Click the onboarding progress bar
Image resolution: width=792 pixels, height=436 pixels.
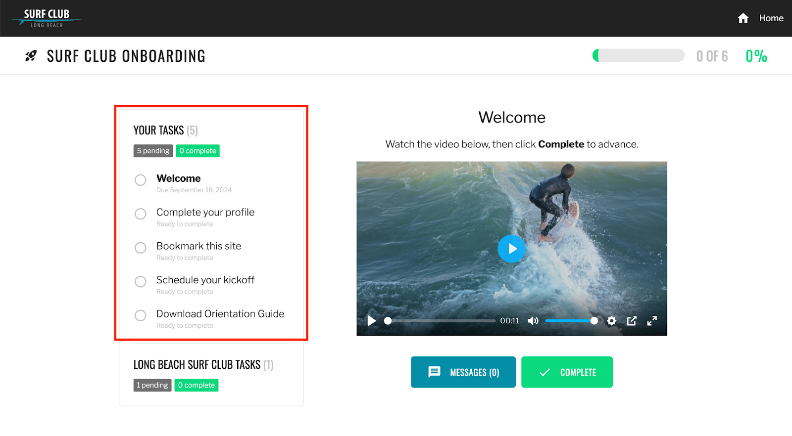pyautogui.click(x=639, y=55)
